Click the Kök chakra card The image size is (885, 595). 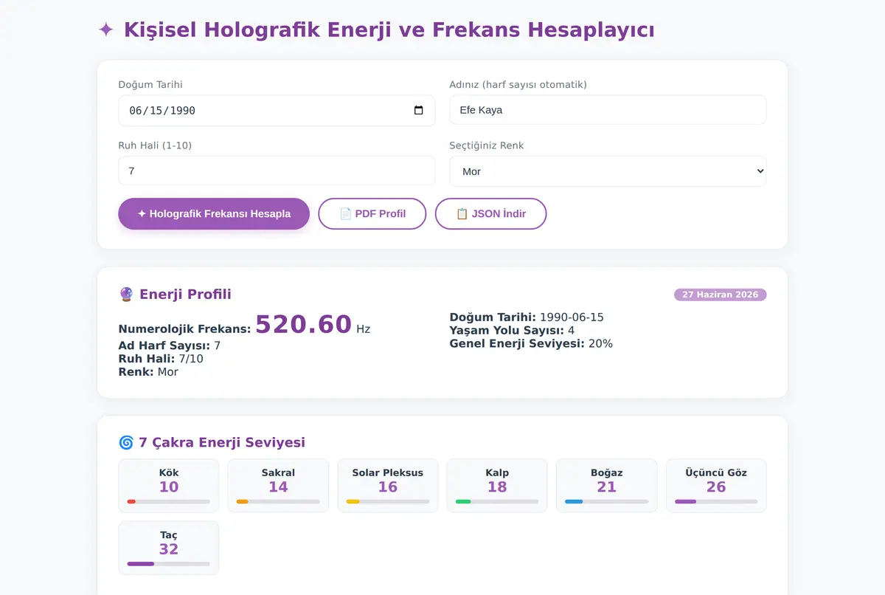pyautogui.click(x=169, y=486)
